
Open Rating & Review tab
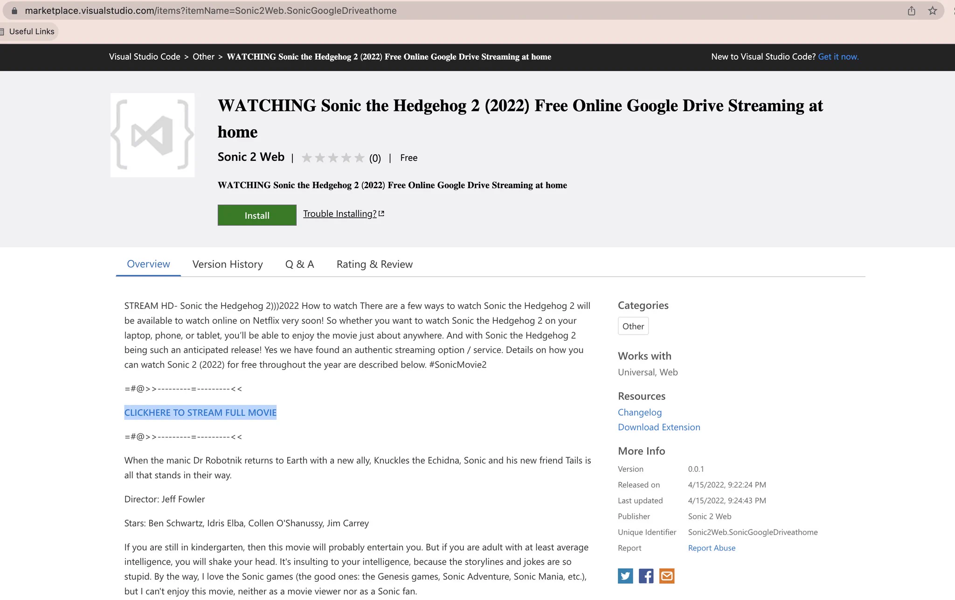(374, 264)
